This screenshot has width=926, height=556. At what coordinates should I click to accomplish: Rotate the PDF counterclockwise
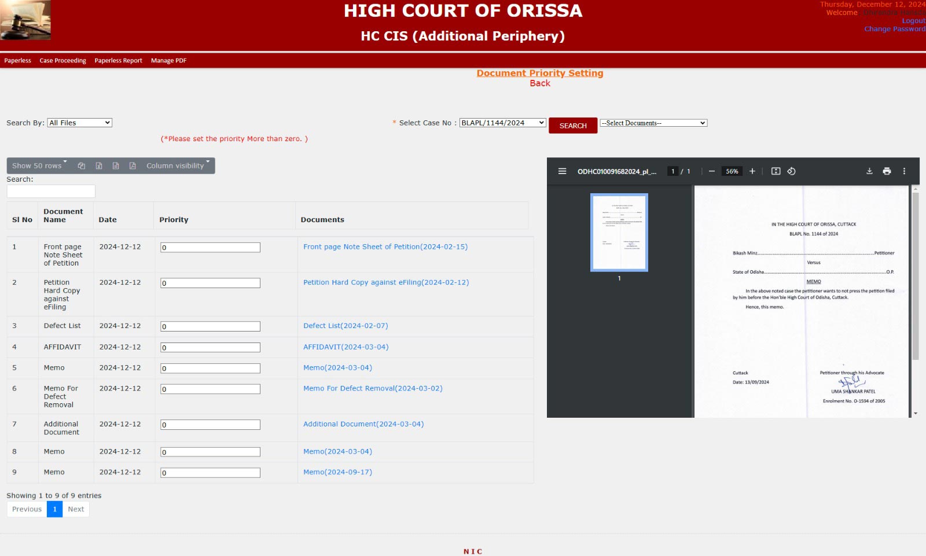pyautogui.click(x=791, y=171)
